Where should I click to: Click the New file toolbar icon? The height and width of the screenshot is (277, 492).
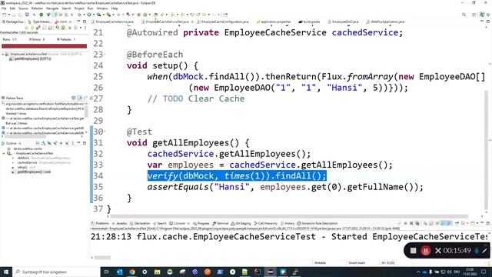[x=4, y=15]
